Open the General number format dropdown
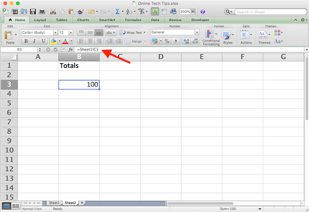 197,32
